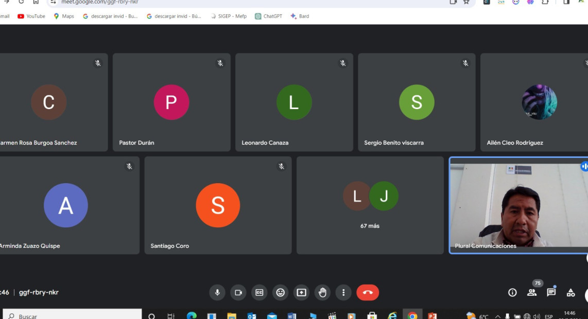Open the meeting details info icon

(512, 293)
